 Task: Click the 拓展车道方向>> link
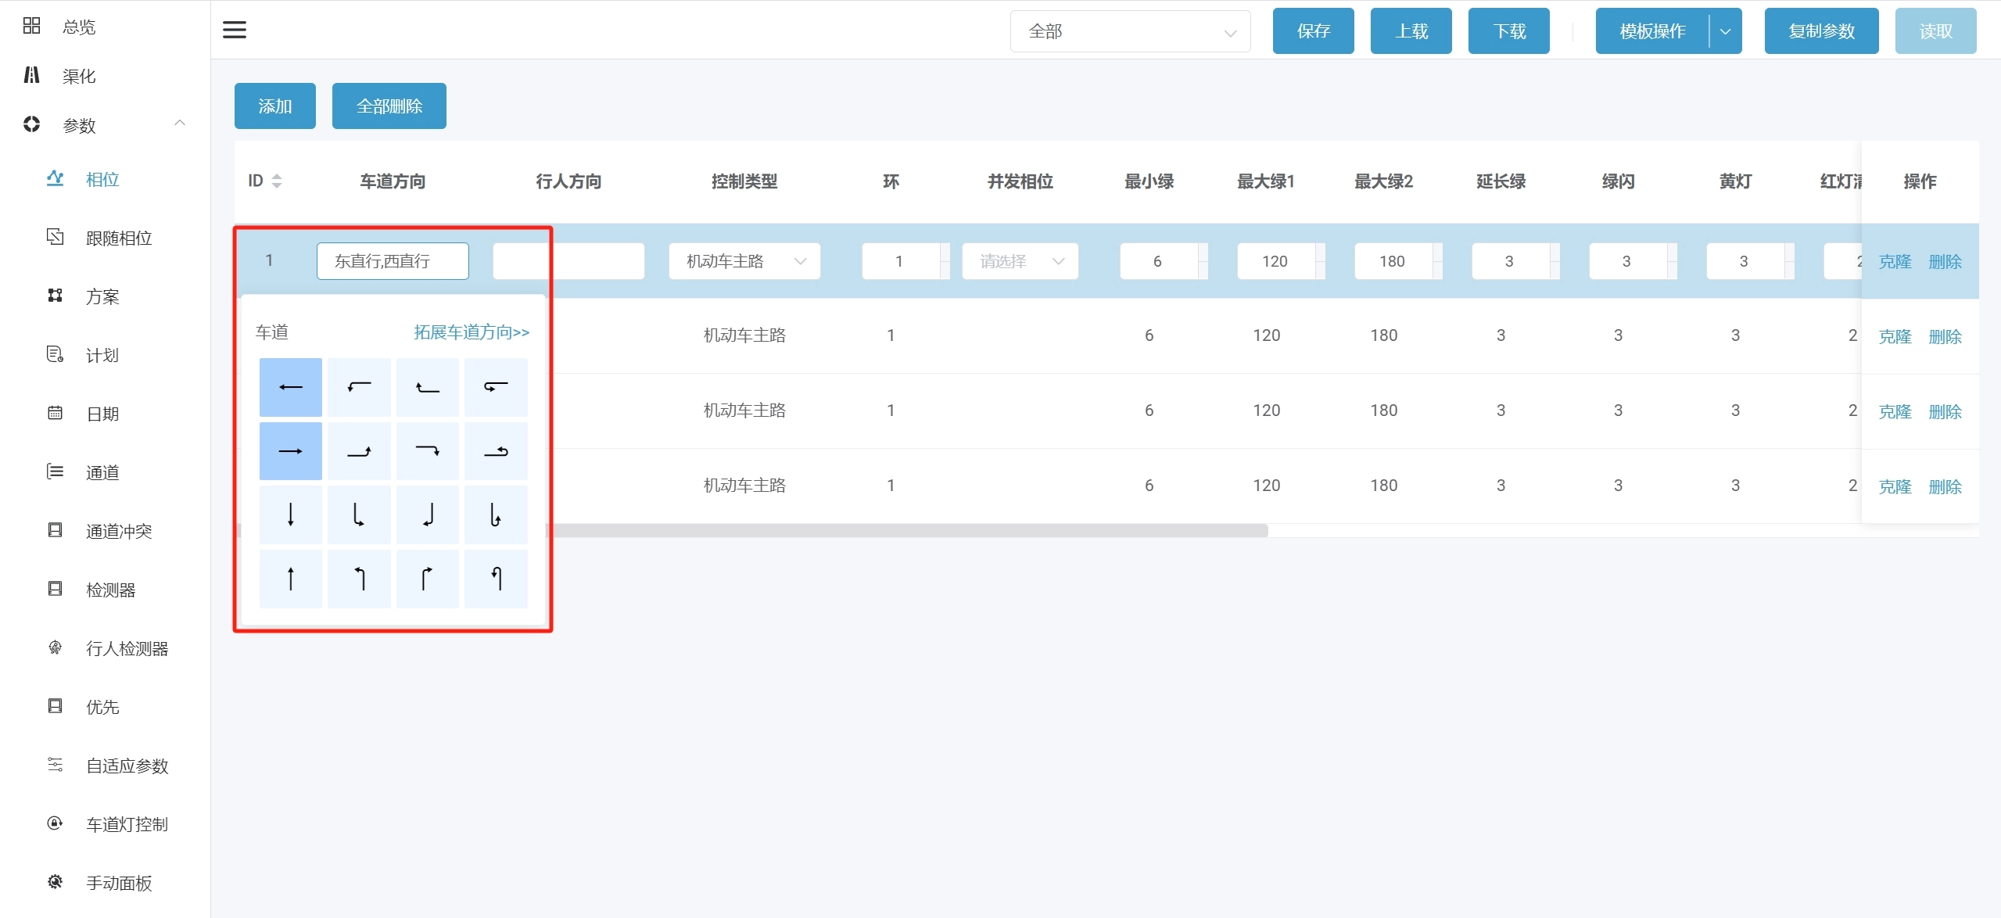tap(471, 332)
